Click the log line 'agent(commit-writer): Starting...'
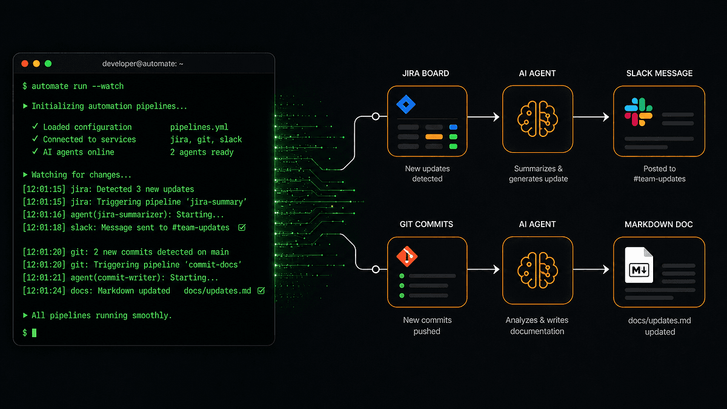727x409 pixels. tap(121, 278)
